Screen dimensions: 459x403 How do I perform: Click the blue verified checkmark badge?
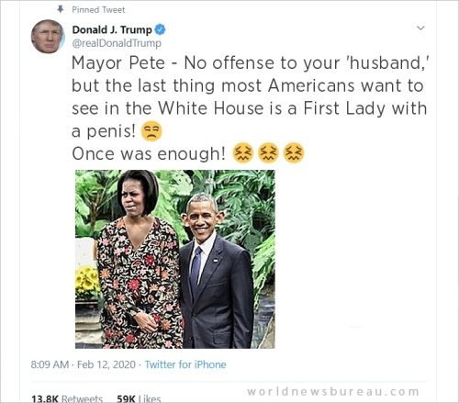(x=160, y=29)
